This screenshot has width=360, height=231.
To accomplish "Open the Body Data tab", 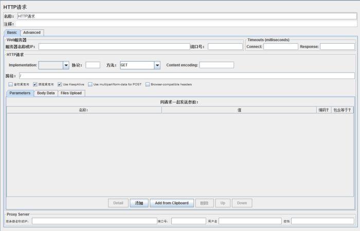I will [x=46, y=93].
